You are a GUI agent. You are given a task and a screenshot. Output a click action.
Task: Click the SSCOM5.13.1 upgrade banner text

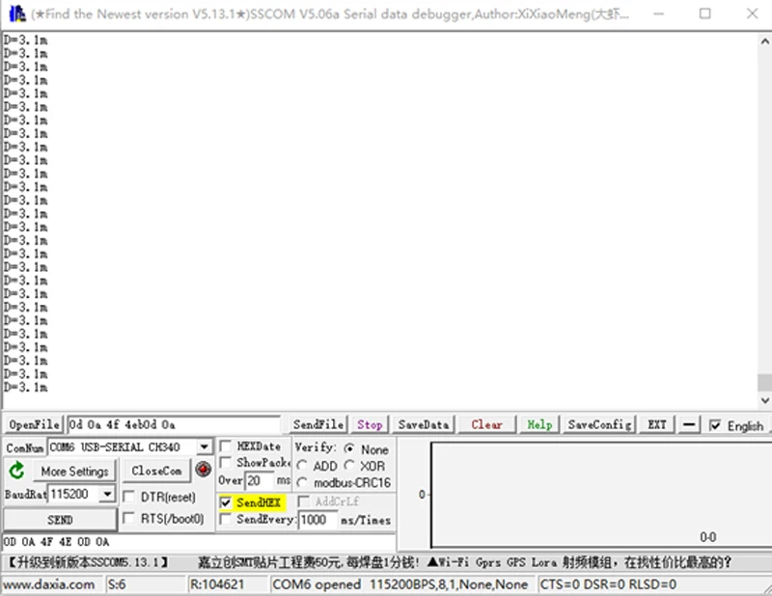click(x=89, y=562)
